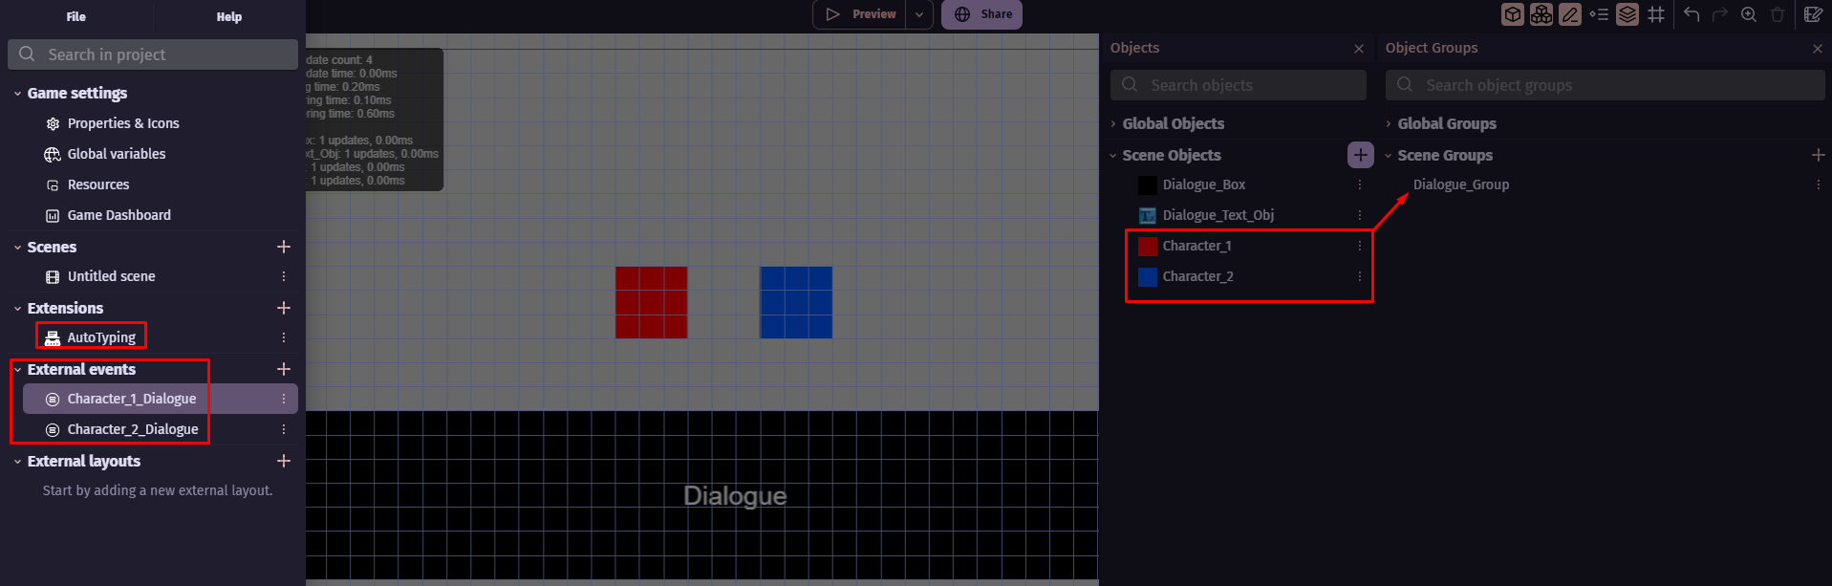Click the Share button
This screenshot has width=1832, height=586.
pos(982,14)
